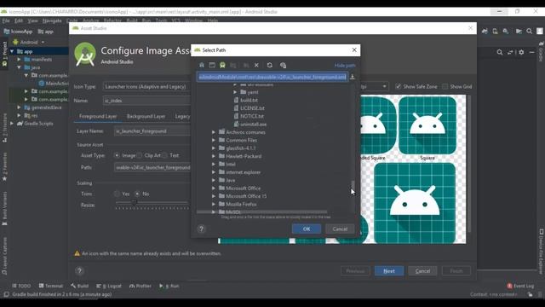Switch to Background Layer tab
The height and width of the screenshot is (307, 545).
[x=146, y=116]
